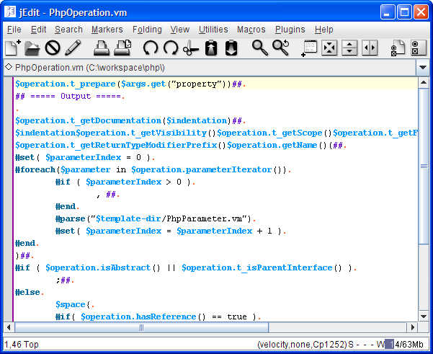The height and width of the screenshot is (354, 433).
Task: Print the buffer using the printer icon
Action: [x=102, y=48]
